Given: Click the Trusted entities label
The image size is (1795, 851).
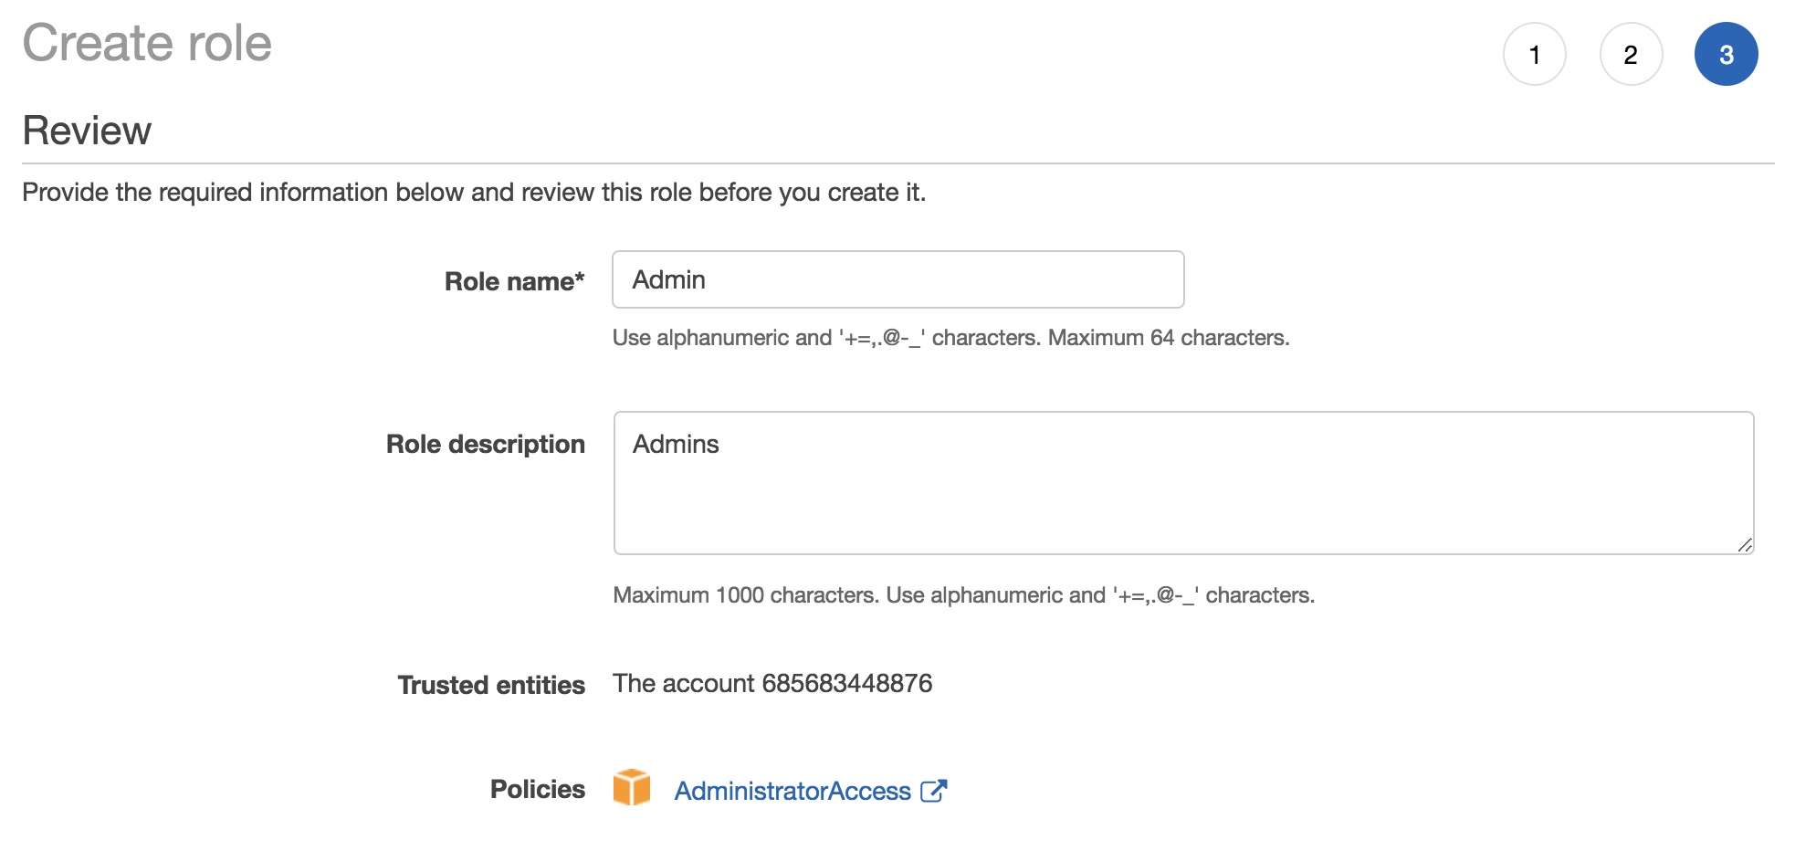Looking at the screenshot, I should click(491, 685).
